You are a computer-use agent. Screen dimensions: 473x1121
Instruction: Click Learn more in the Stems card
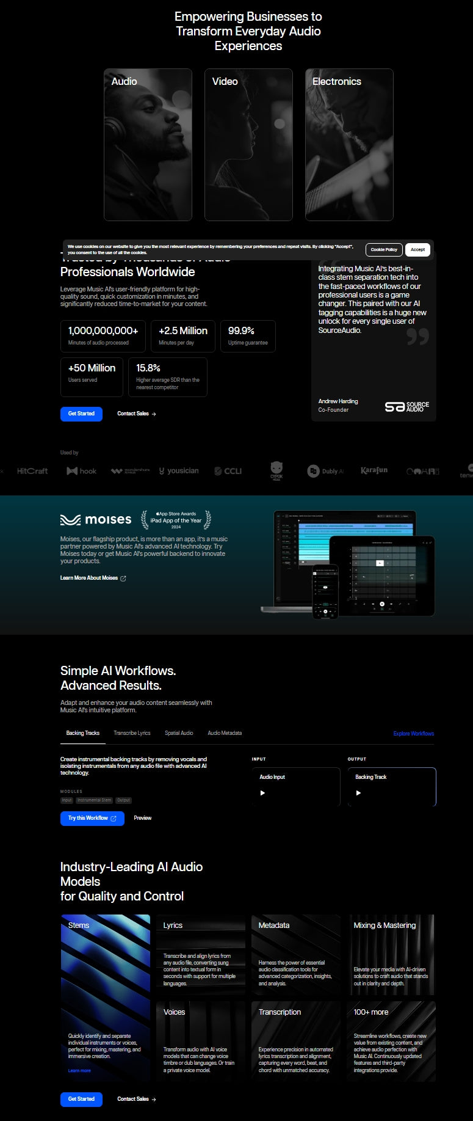click(79, 1070)
